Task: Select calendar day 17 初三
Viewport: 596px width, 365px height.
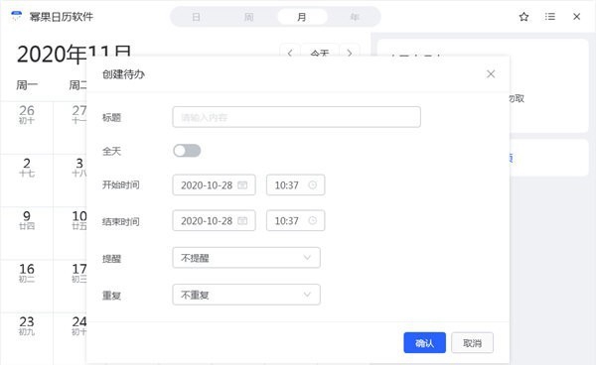Action: [79, 273]
